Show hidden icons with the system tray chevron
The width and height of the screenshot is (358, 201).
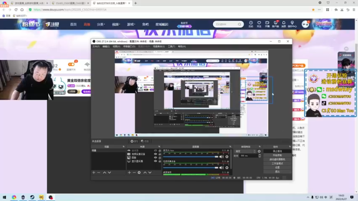click(308, 197)
